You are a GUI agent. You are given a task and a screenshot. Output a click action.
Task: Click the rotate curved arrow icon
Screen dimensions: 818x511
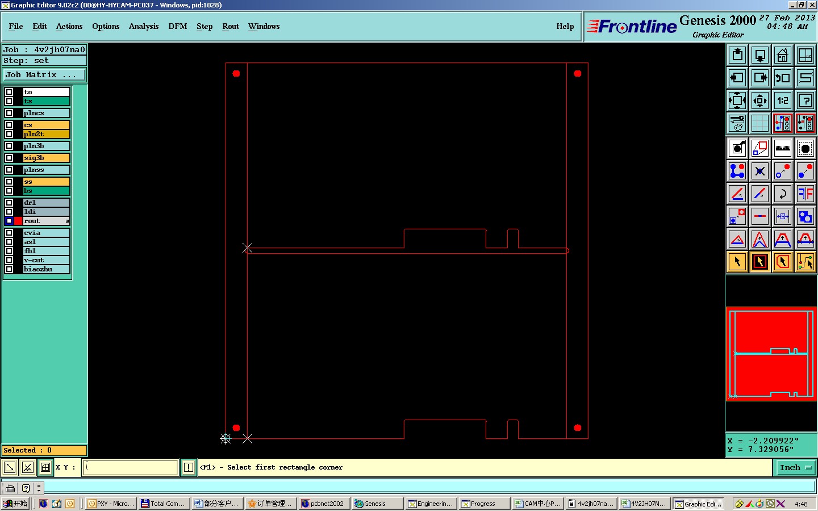pyautogui.click(x=783, y=194)
